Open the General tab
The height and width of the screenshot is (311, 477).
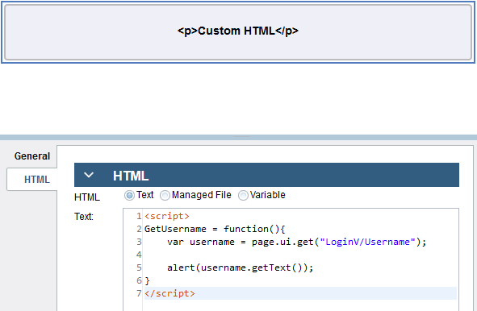pos(32,156)
